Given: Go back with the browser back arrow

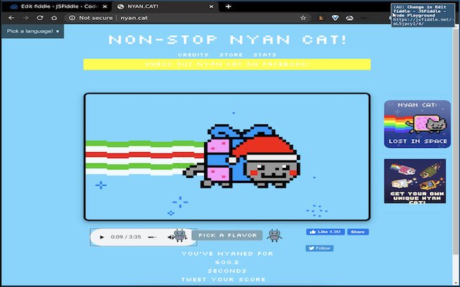Looking at the screenshot, I should 11,18.
